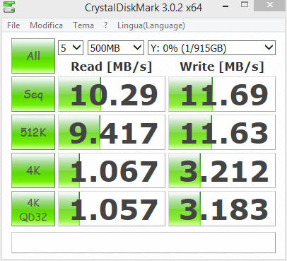Open the Modifica menu
This screenshot has height=261, width=287.
(x=46, y=25)
